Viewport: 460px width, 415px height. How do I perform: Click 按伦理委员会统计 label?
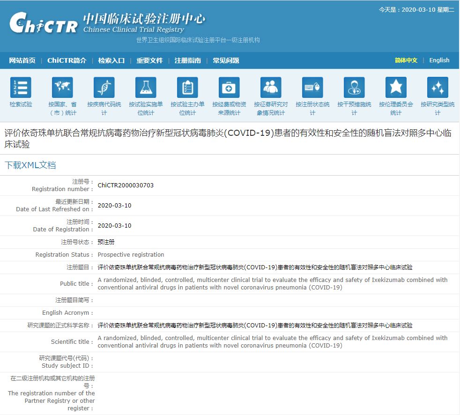coord(396,109)
